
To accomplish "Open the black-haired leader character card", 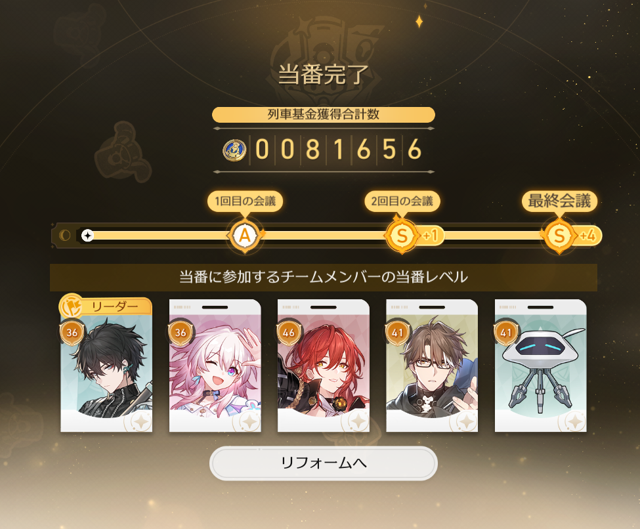I will pyautogui.click(x=106, y=366).
